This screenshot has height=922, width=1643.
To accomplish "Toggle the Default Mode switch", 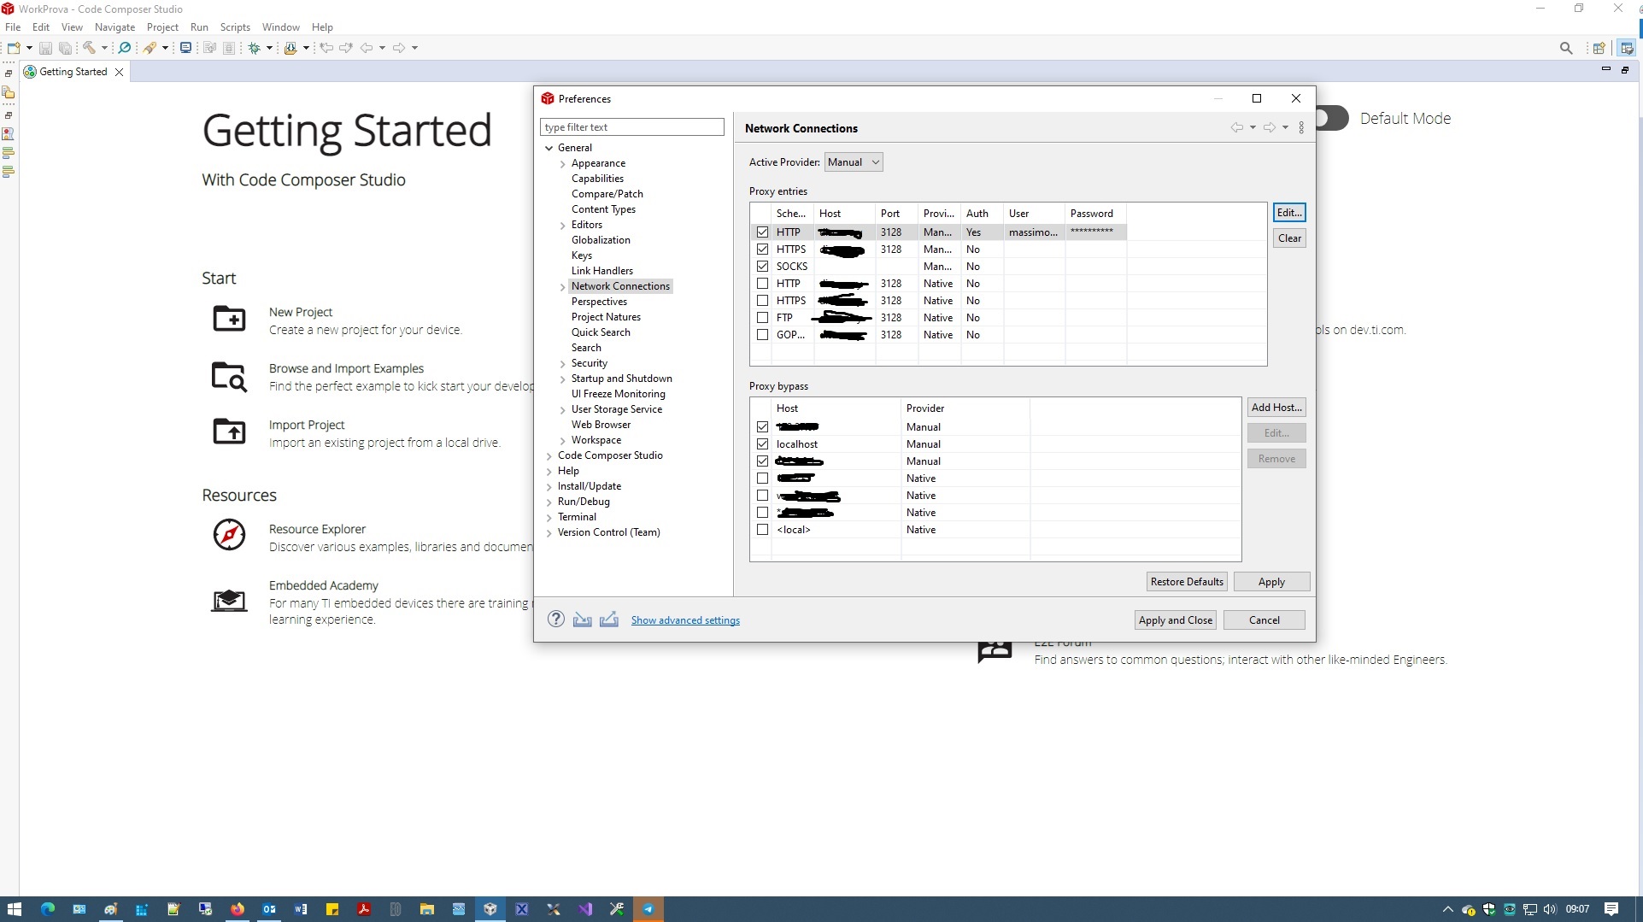I will point(1332,118).
